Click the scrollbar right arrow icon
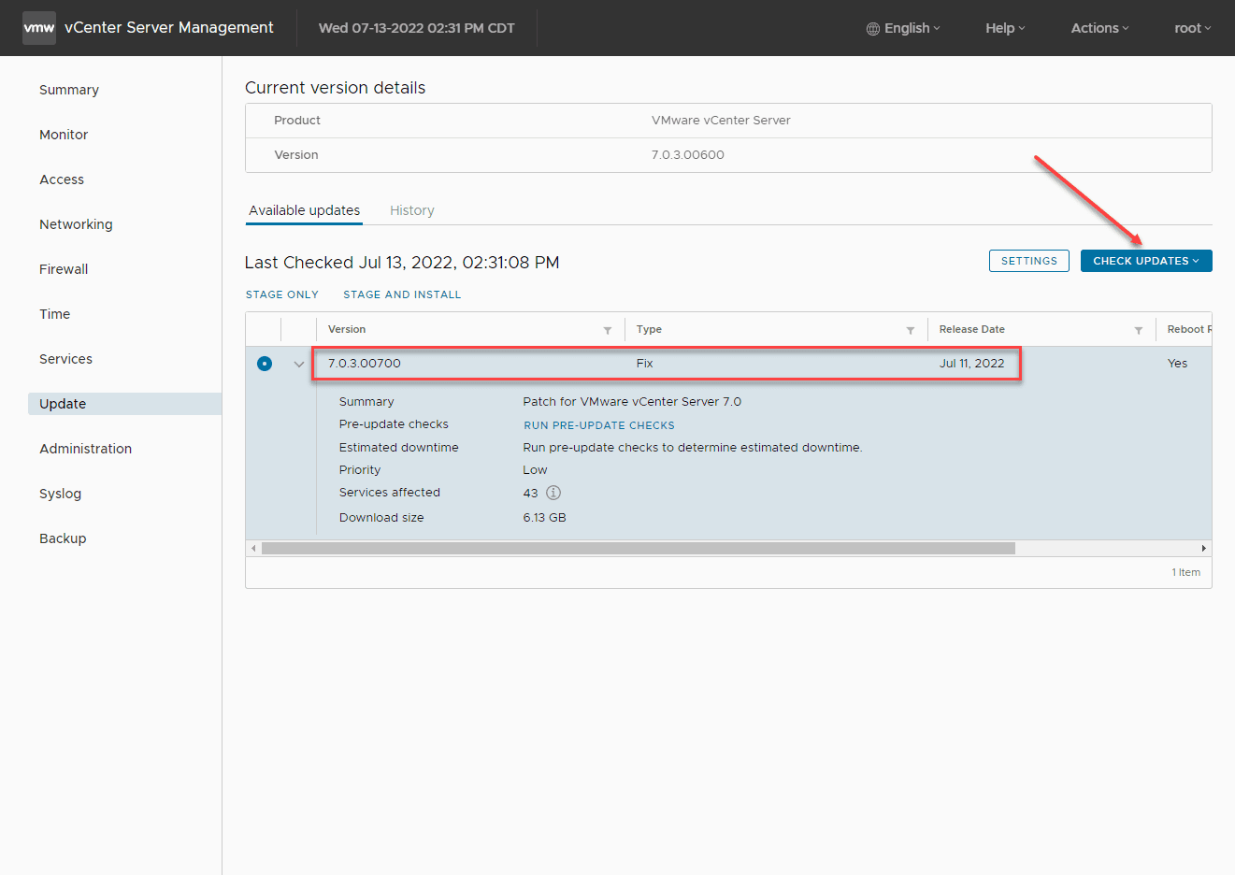The height and width of the screenshot is (875, 1235). (x=1203, y=549)
